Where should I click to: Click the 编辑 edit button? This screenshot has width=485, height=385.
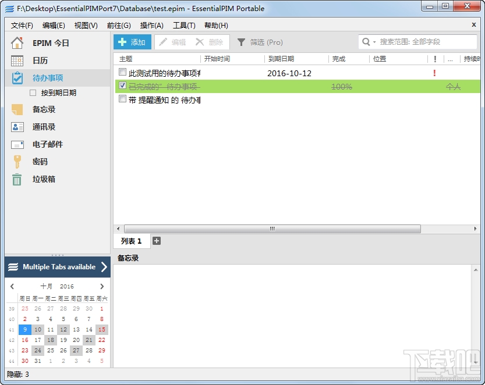pyautogui.click(x=174, y=42)
